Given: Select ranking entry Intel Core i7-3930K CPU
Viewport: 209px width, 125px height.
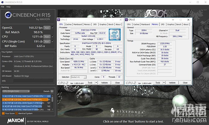Looking at the screenshot, I should point(26,109).
